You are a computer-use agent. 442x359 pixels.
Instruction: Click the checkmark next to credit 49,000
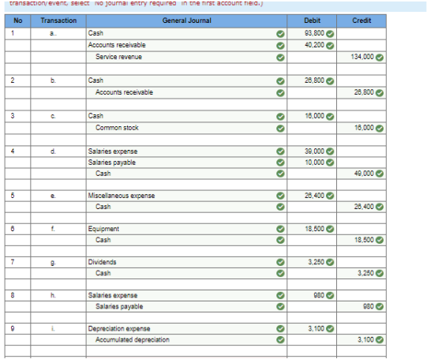[x=380, y=174]
